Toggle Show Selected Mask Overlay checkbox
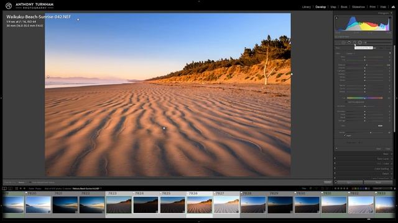This screenshot has width=398, height=223. coord(30,182)
